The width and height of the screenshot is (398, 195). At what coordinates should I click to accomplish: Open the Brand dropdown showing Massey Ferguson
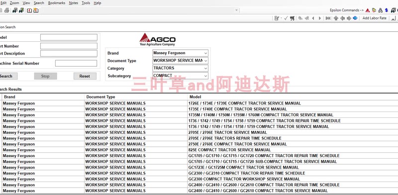click(x=180, y=53)
